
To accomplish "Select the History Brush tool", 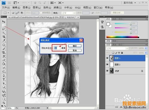I will coord(4,56).
